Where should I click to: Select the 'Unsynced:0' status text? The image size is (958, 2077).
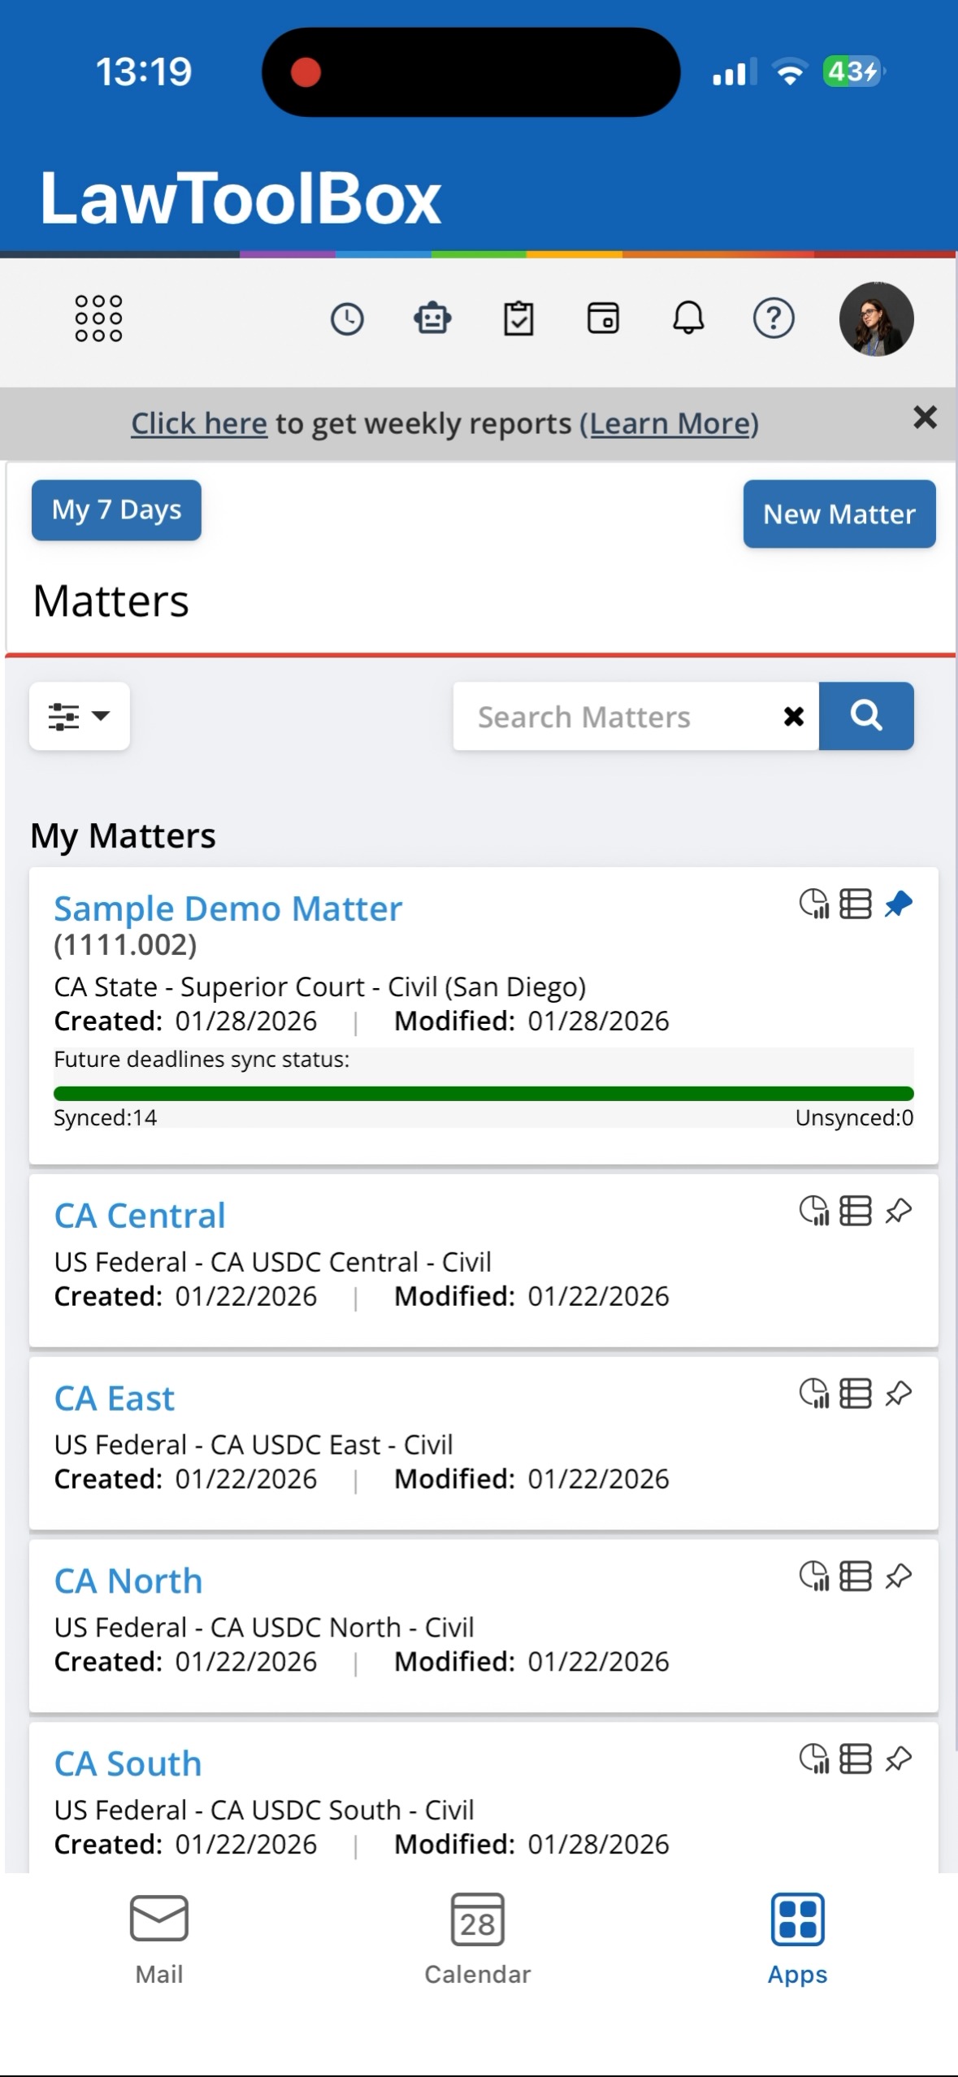[x=855, y=1118]
